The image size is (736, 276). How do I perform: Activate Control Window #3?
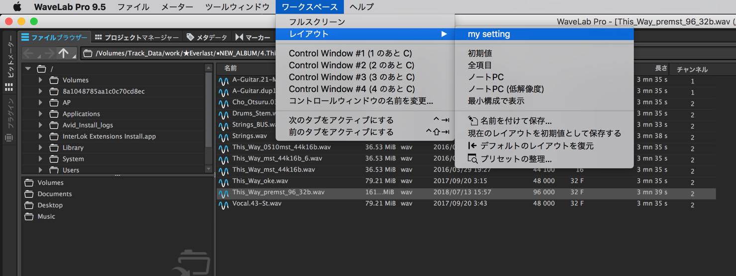pos(365,77)
